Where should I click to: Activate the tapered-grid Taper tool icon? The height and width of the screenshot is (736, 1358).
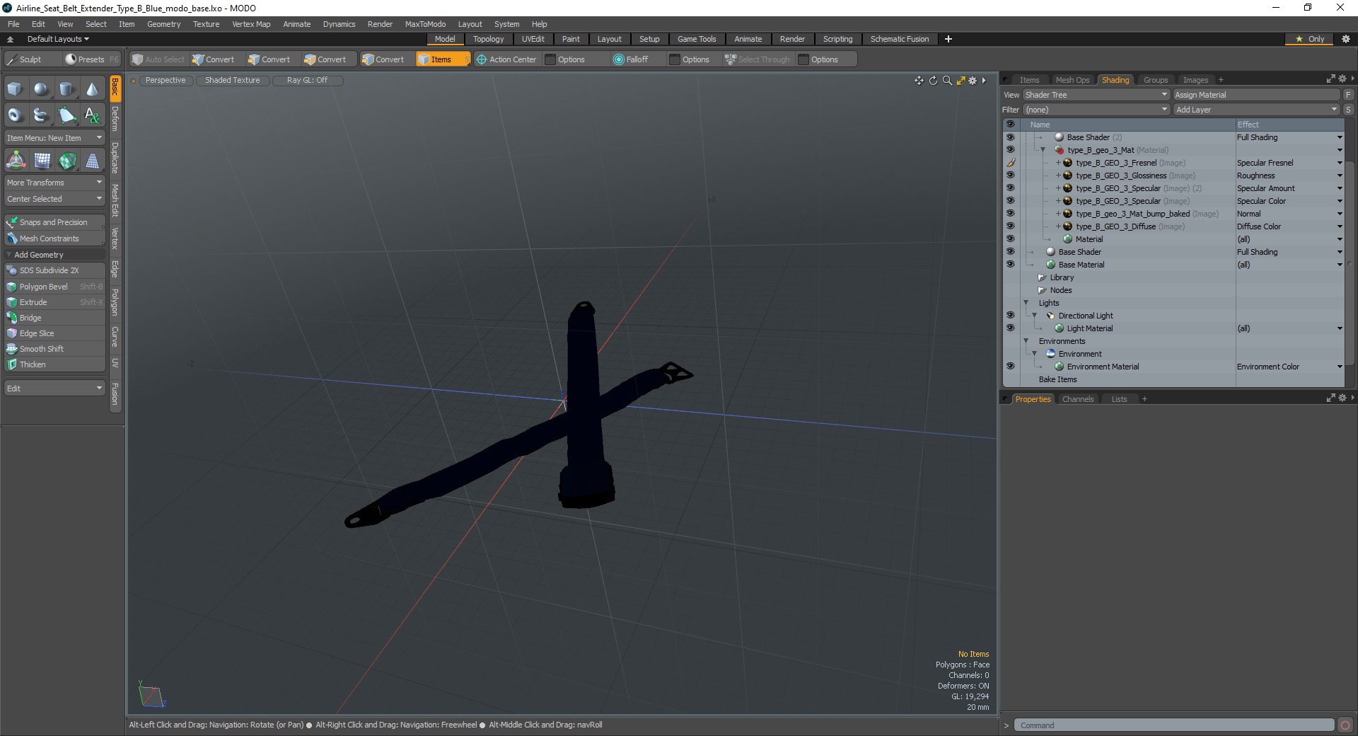(93, 161)
